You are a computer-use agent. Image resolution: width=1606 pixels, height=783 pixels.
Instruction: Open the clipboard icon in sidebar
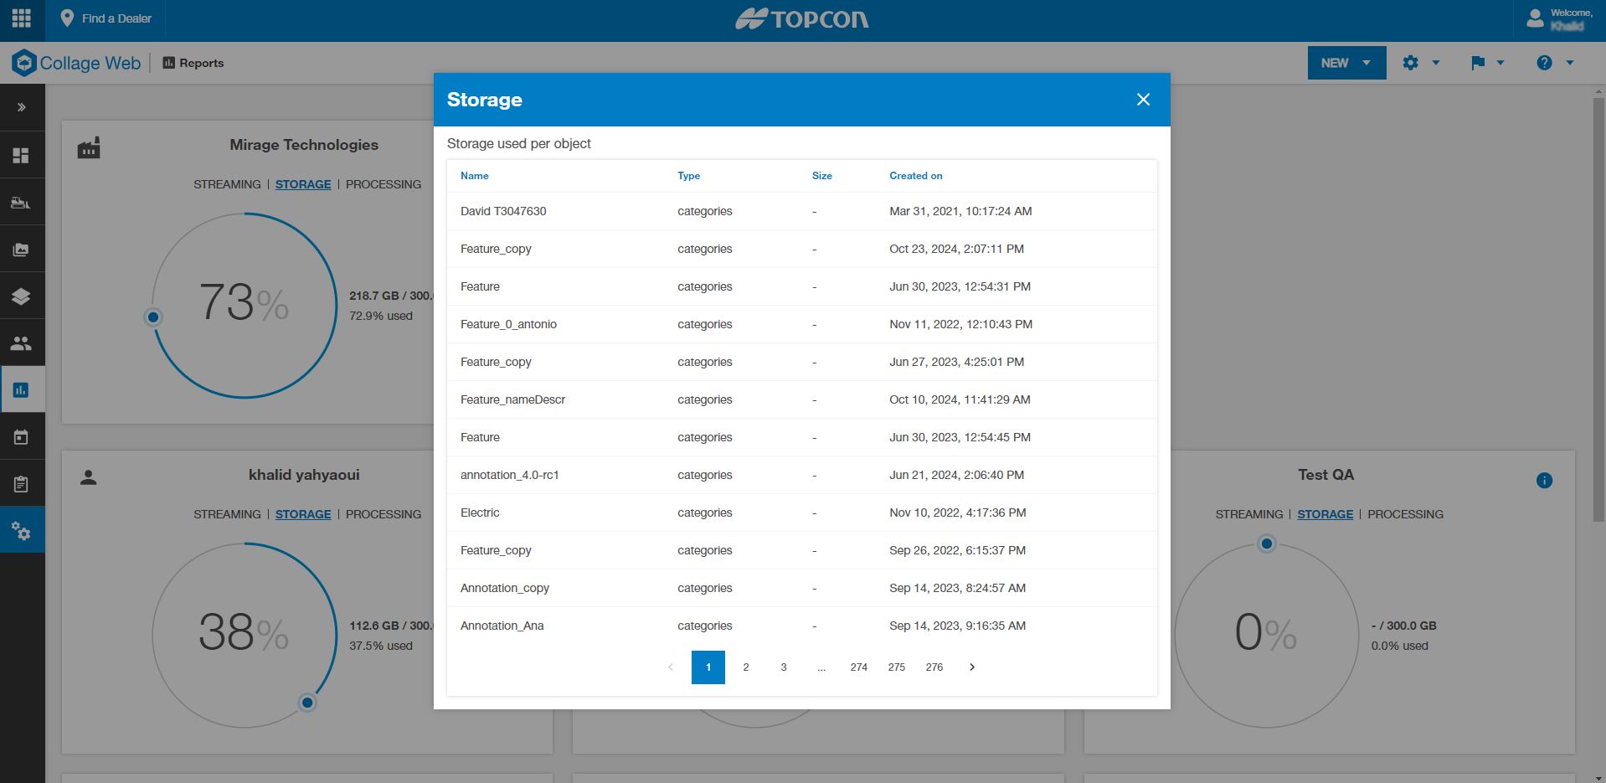pos(22,484)
